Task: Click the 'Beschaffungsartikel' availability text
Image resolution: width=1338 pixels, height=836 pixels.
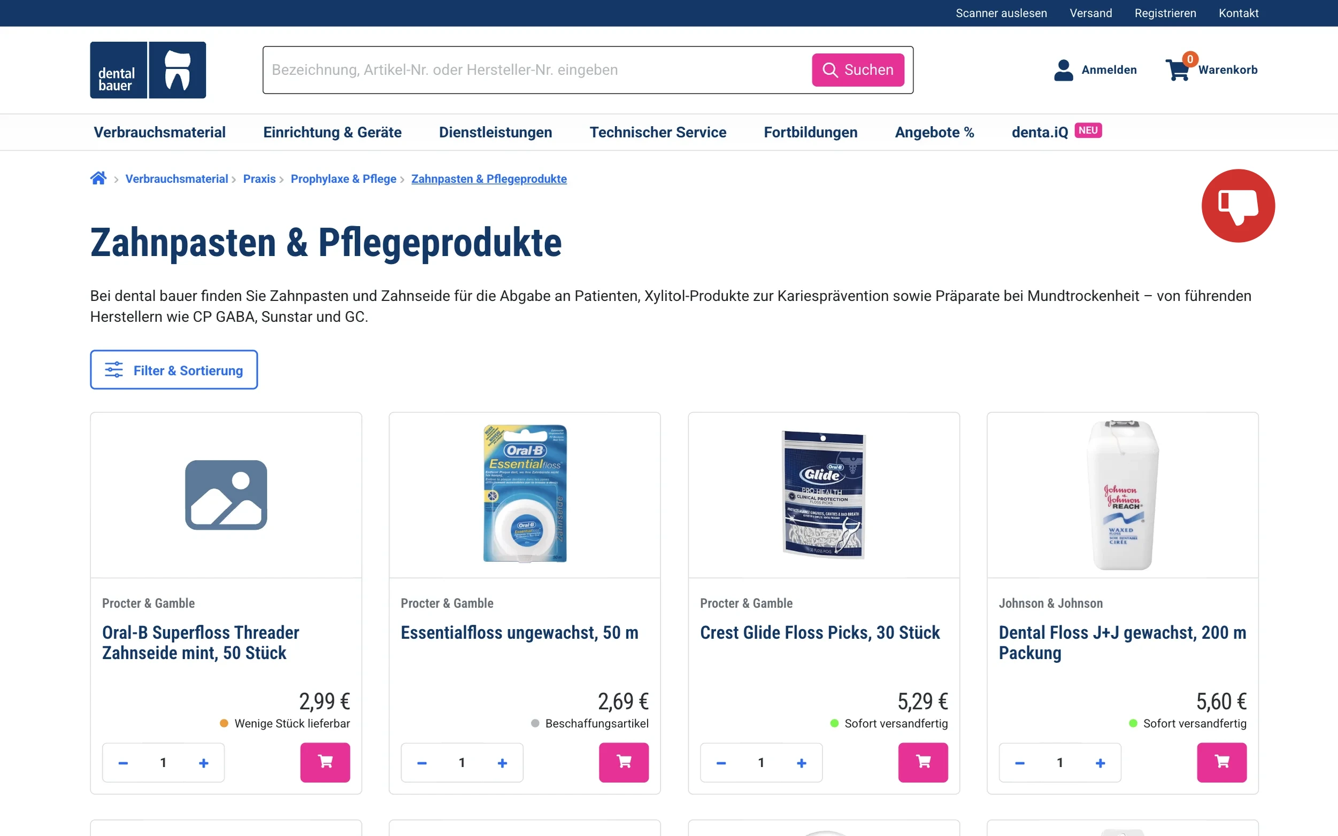Action: pyautogui.click(x=597, y=723)
